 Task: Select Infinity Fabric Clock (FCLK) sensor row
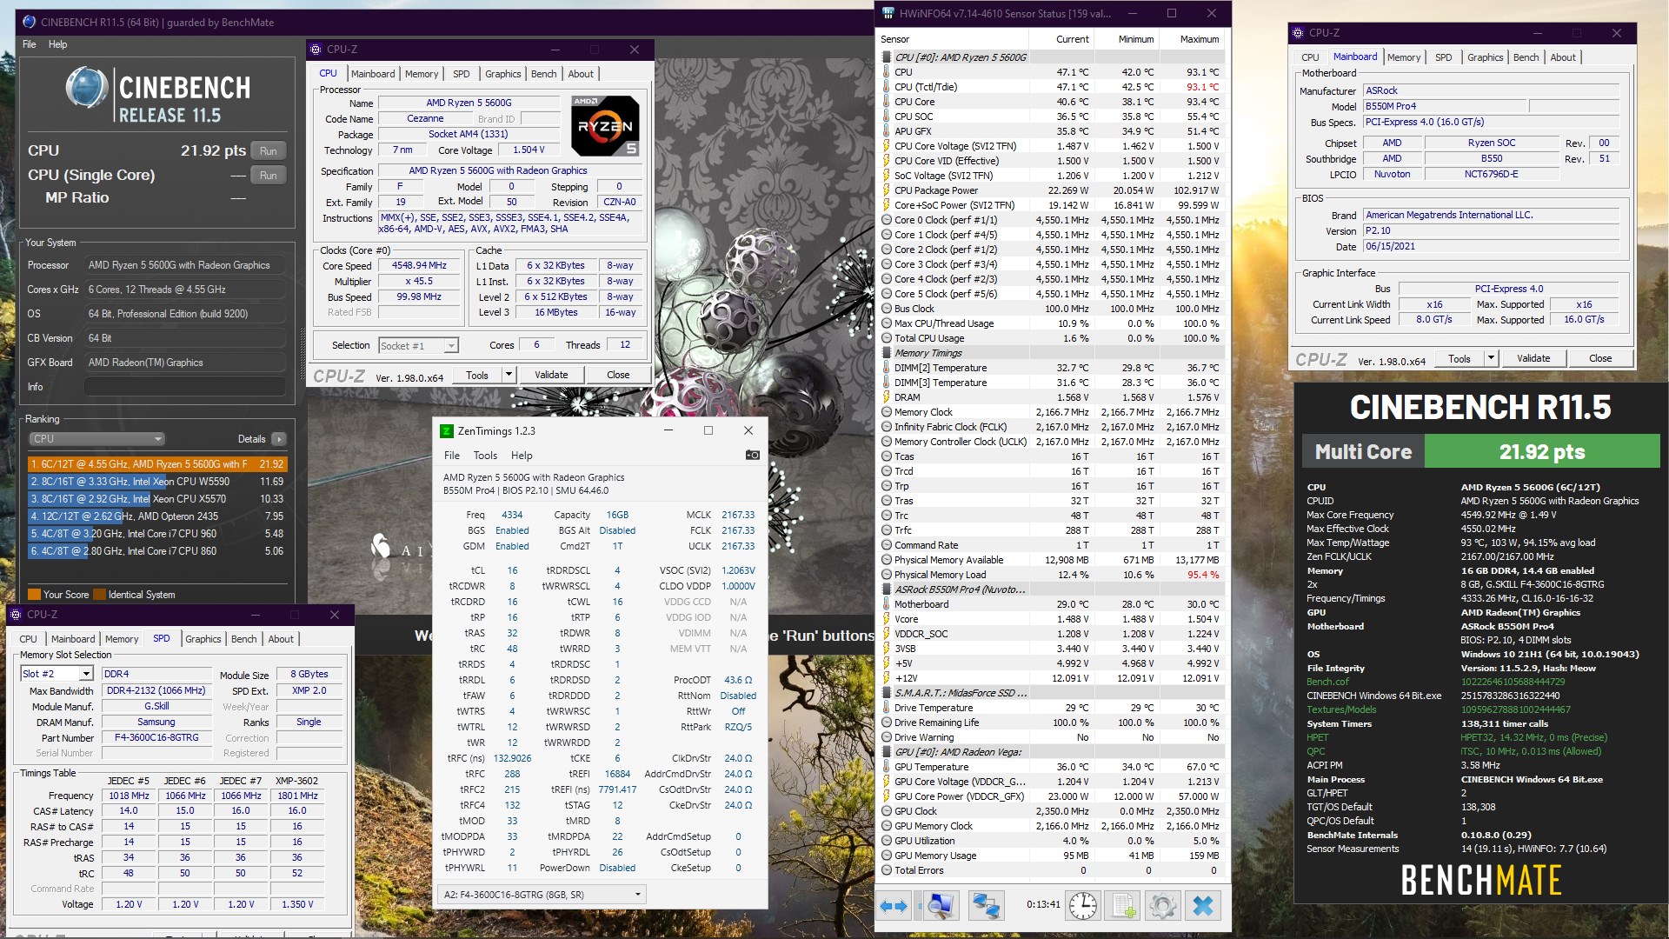(x=1051, y=427)
